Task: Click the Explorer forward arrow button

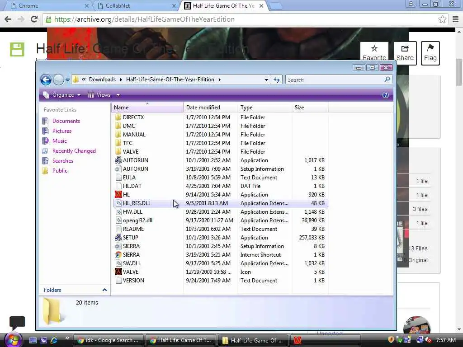Action: (x=58, y=80)
